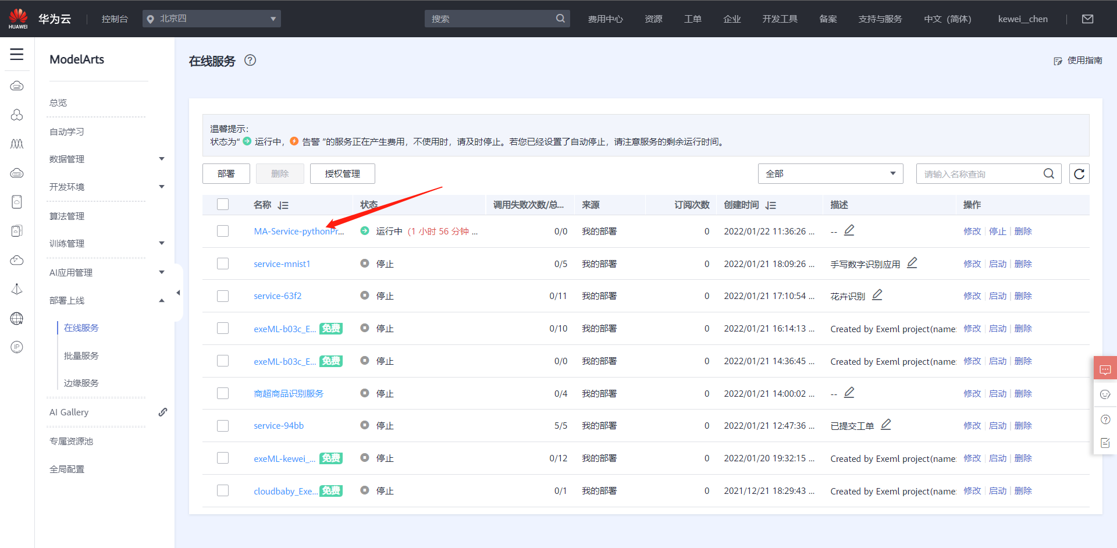1117x548 pixels.
Task: Click the smiley face feedback icon
Action: click(x=1105, y=394)
